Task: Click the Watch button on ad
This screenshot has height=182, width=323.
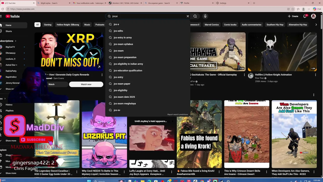Action: click(x=51, y=84)
